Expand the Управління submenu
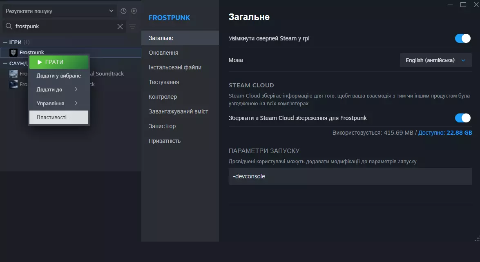Image resolution: width=480 pixels, height=262 pixels. tap(59, 103)
